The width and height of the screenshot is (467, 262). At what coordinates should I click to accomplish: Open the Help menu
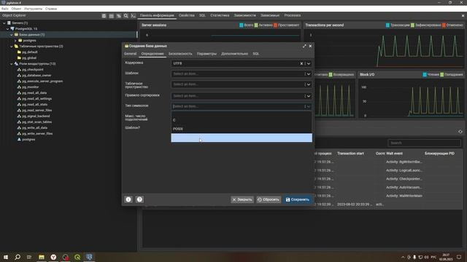51,9
